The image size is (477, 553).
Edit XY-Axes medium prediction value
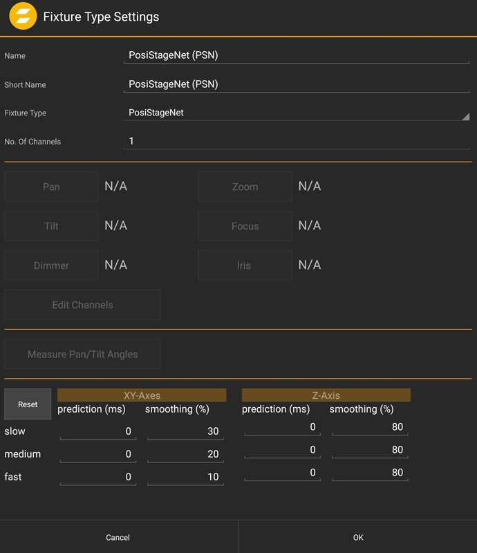[98, 454]
